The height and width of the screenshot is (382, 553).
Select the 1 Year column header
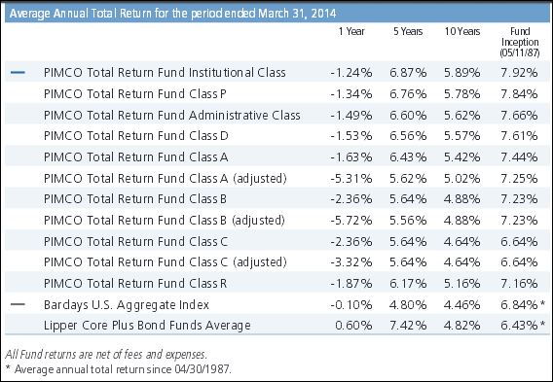[351, 31]
